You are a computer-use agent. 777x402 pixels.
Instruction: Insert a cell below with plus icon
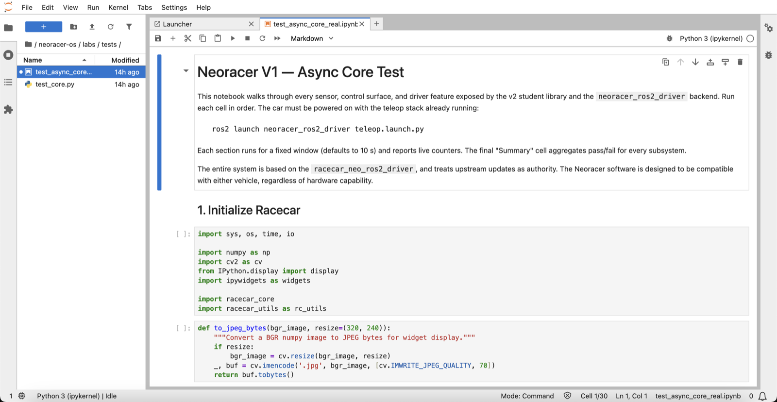point(173,38)
